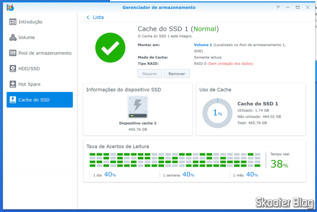
Task: Click '(Sem proteção dos dados)' warning text
Action: [230, 64]
